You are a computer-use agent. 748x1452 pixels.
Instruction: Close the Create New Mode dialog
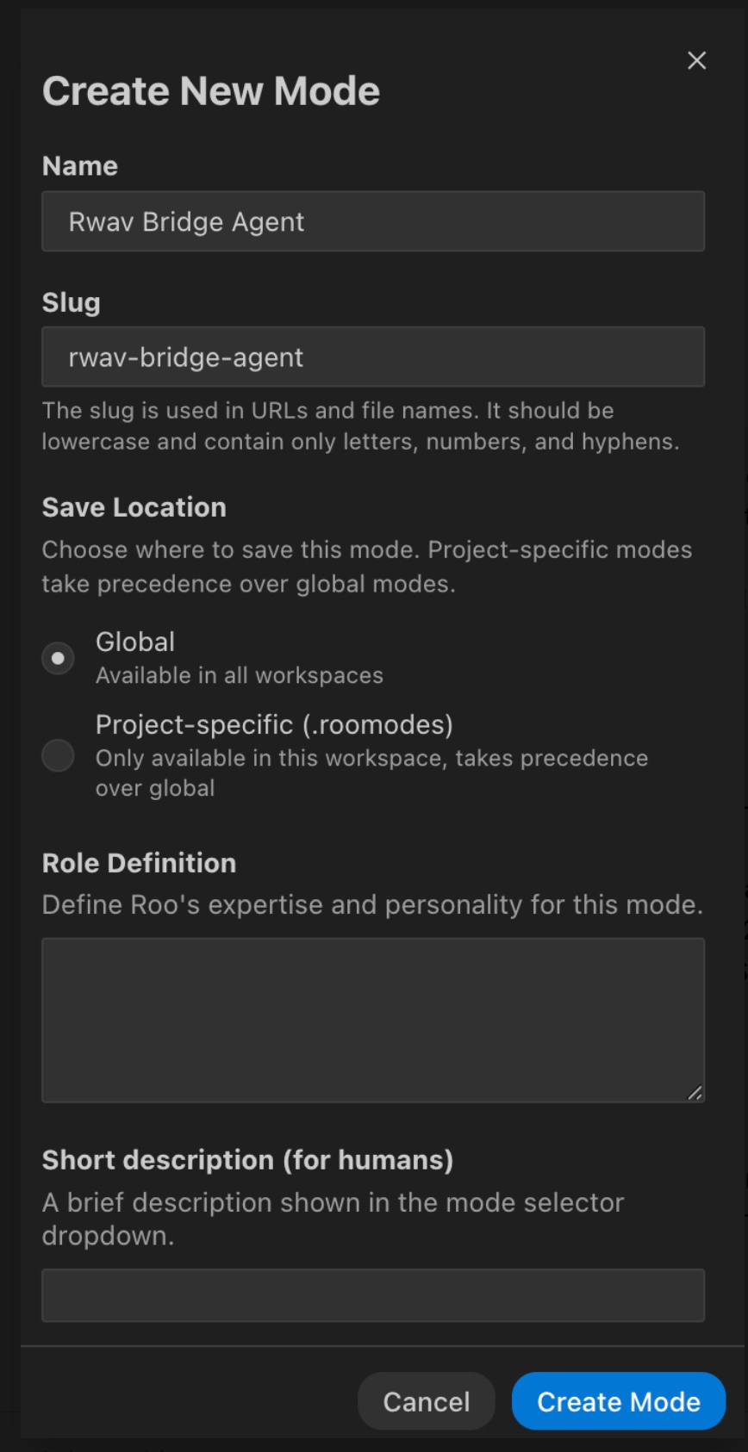pyautogui.click(x=695, y=60)
